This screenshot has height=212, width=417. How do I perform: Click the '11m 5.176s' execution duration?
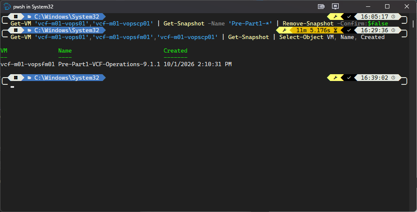[x=313, y=31]
